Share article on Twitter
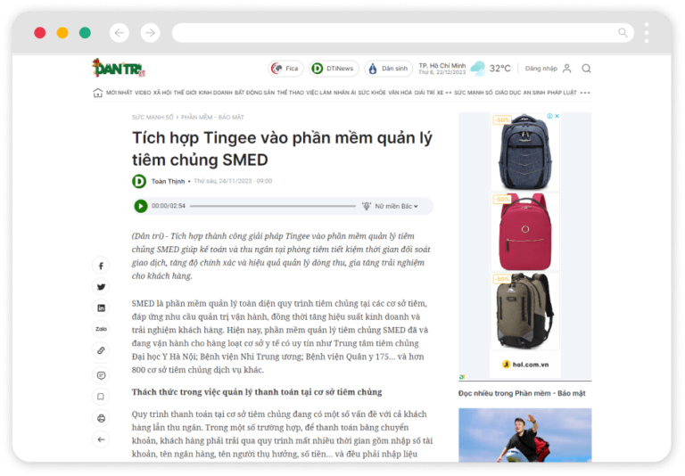 pos(101,287)
